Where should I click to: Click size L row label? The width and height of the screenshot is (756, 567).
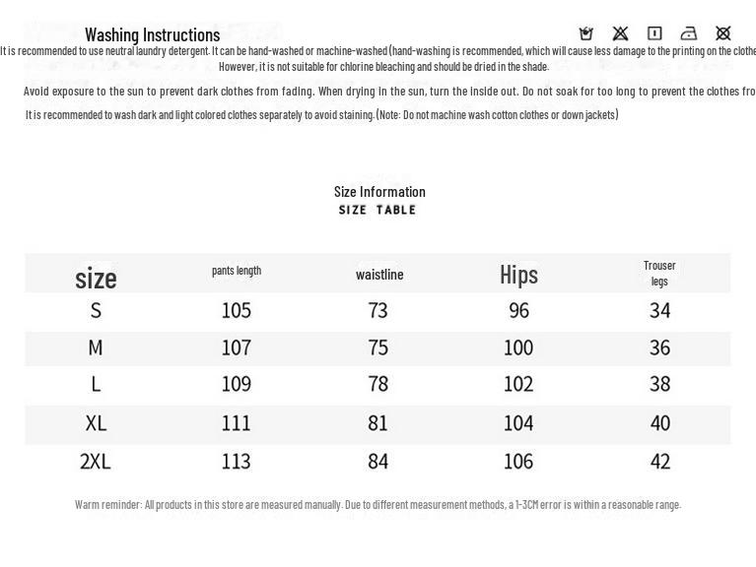click(96, 384)
